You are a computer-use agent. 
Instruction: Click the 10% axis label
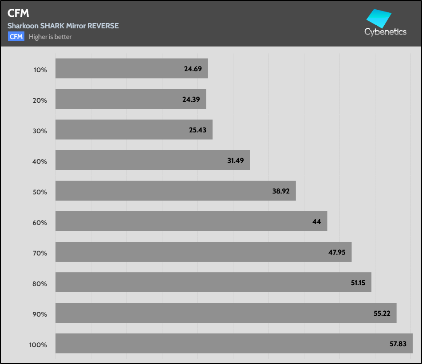point(39,70)
